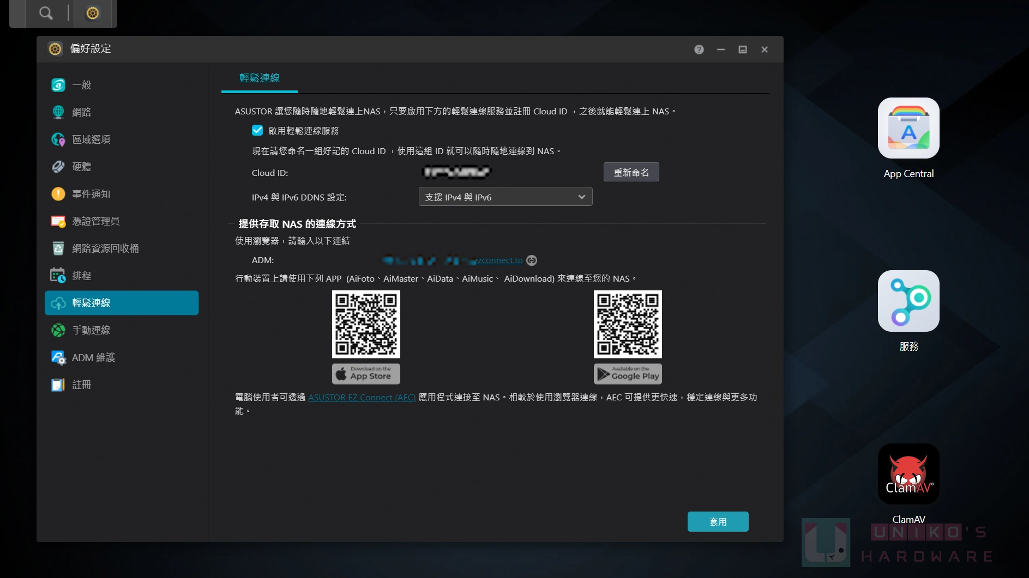
Task: Click the App Store QR code
Action: pos(366,324)
